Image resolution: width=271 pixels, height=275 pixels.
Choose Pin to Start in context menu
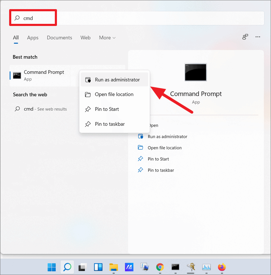click(x=115, y=109)
